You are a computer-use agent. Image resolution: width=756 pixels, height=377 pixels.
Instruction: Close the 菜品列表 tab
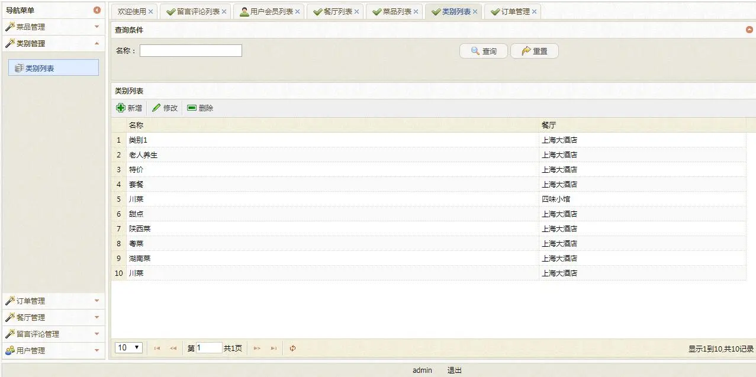coord(416,12)
